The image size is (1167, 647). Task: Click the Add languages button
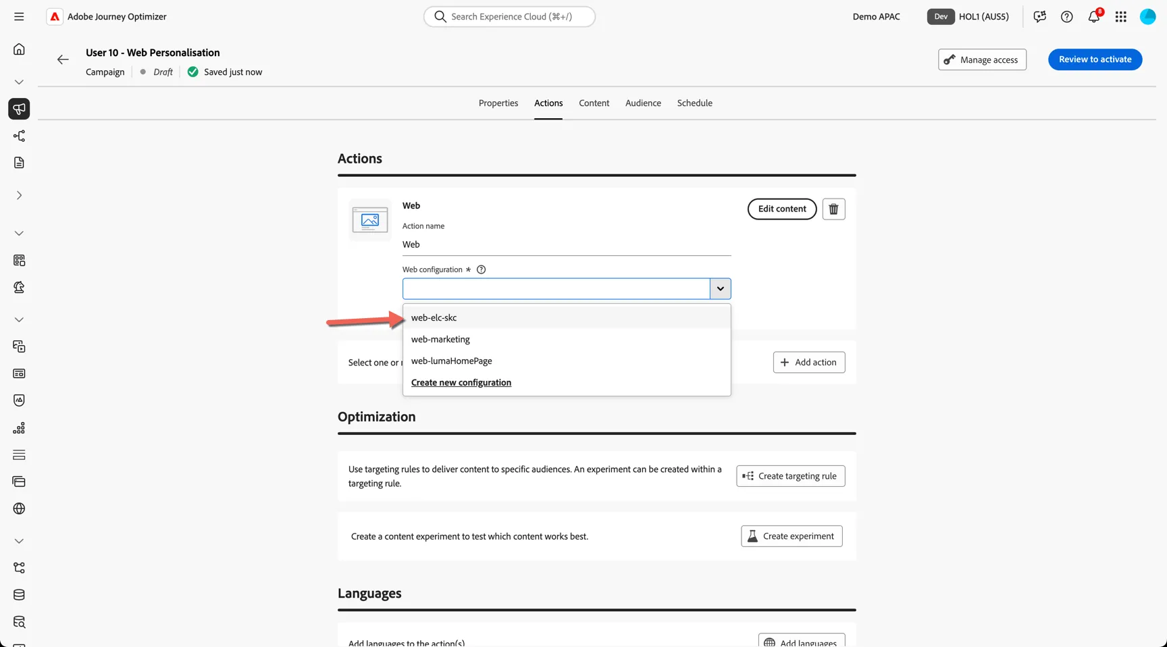801,642
